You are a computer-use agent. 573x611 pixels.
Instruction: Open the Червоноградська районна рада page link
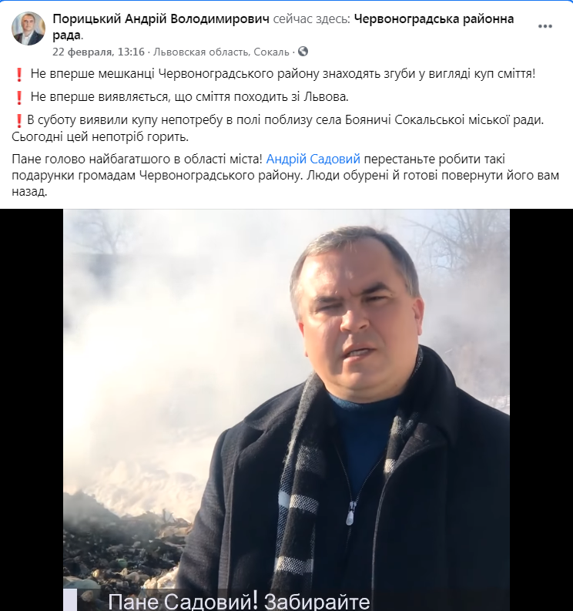(x=283, y=27)
